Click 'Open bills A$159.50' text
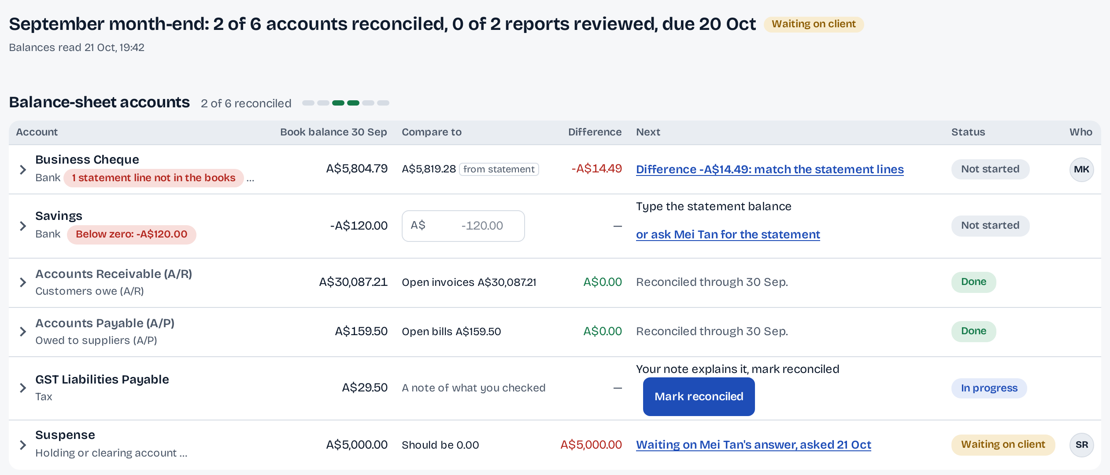The image size is (1110, 475). [x=451, y=332]
